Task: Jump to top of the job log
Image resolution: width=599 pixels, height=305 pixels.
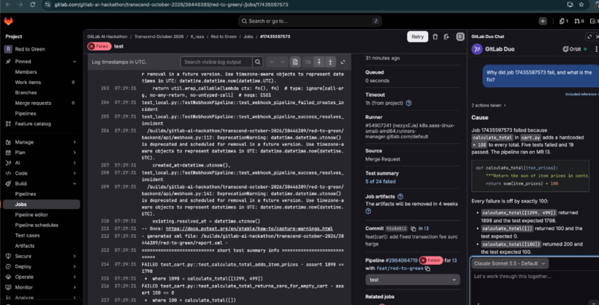Action: click(x=319, y=62)
